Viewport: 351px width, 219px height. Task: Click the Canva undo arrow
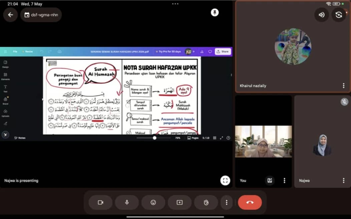coord(41,52)
